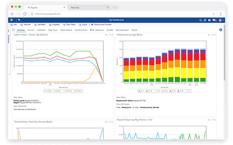Viewport: 233px width, 145px height.
Task: Minimize the Headcount by Age Band panel
Action: point(211,35)
